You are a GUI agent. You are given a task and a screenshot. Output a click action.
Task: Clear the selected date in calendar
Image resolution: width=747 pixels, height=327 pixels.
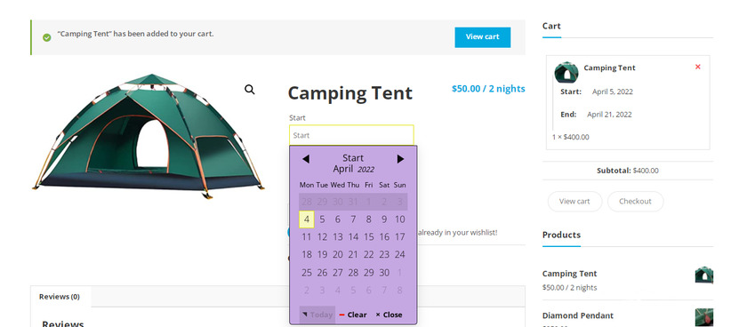point(352,315)
